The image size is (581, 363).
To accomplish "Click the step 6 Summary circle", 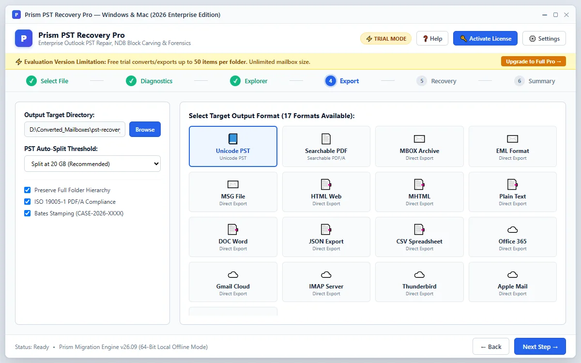I will coord(520,81).
